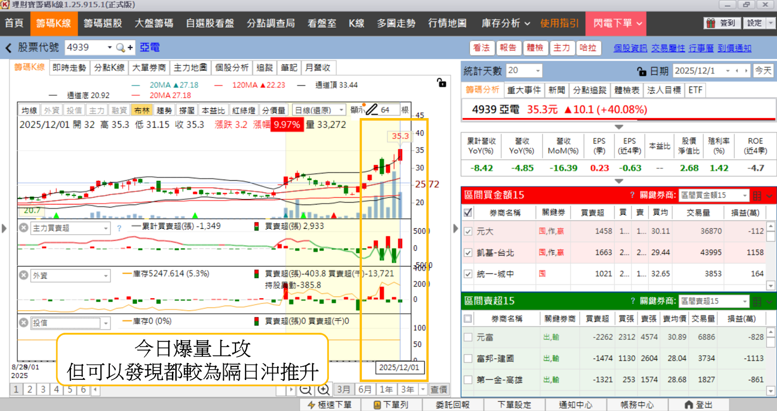This screenshot has width=777, height=411.
Task: Collapse the left panel arrow
Action: tap(4, 228)
